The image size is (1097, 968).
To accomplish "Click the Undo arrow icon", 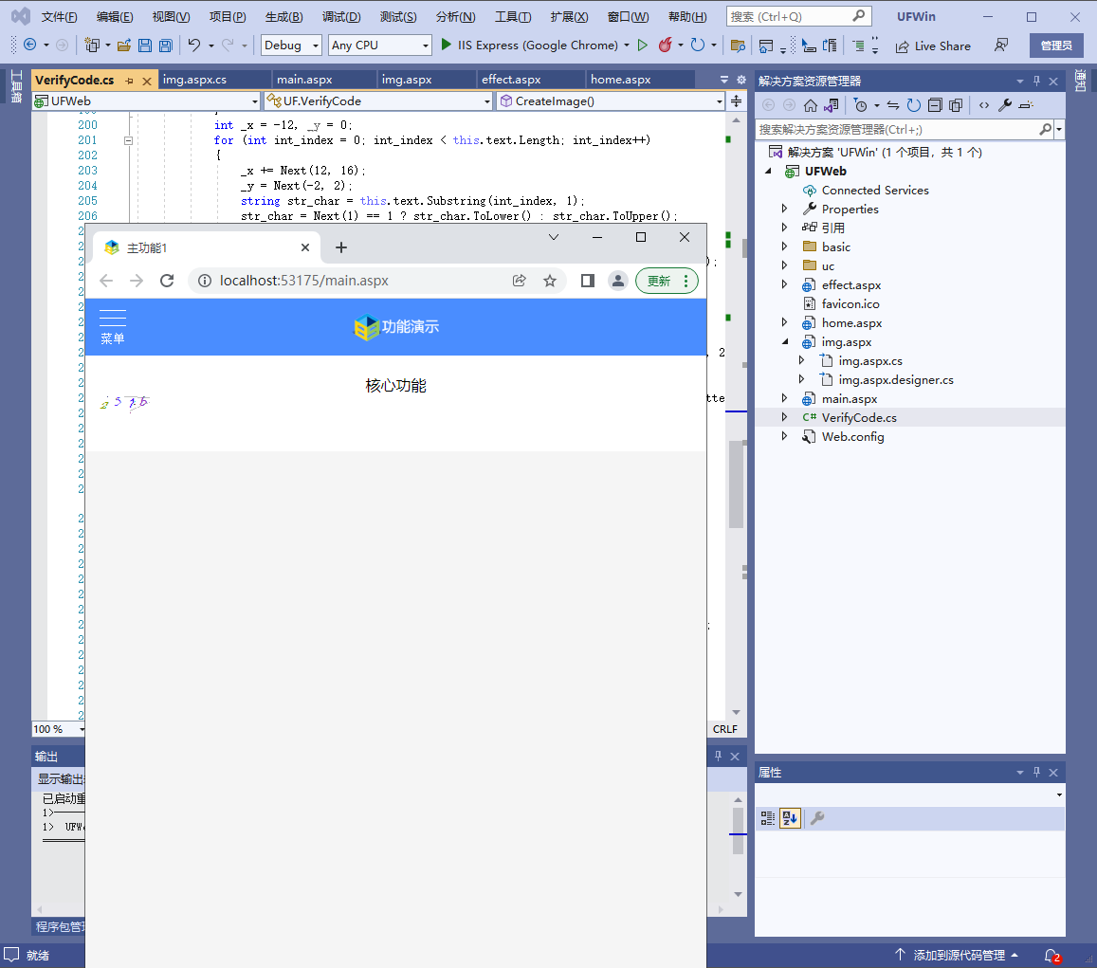I will pyautogui.click(x=193, y=46).
